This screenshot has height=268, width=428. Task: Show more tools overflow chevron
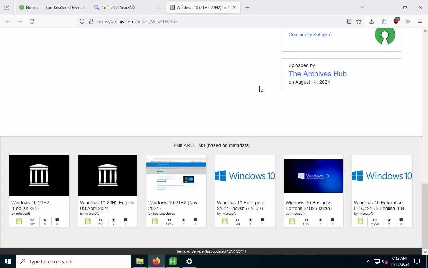click(408, 21)
